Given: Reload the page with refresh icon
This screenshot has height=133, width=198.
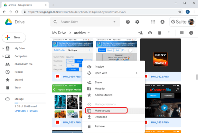Looking at the screenshot, I should coord(17,12).
